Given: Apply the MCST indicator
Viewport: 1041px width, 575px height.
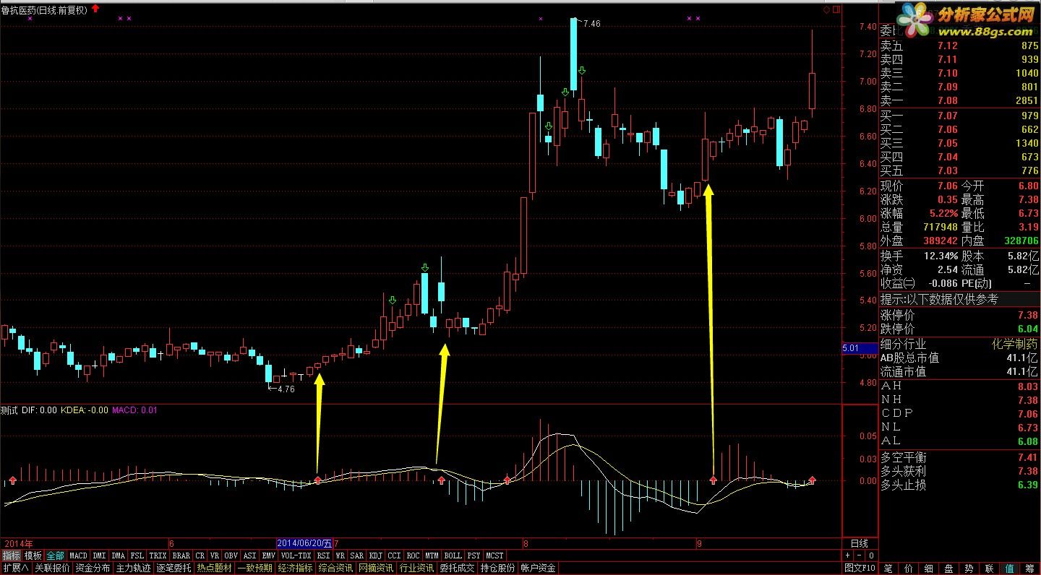Looking at the screenshot, I should (494, 555).
